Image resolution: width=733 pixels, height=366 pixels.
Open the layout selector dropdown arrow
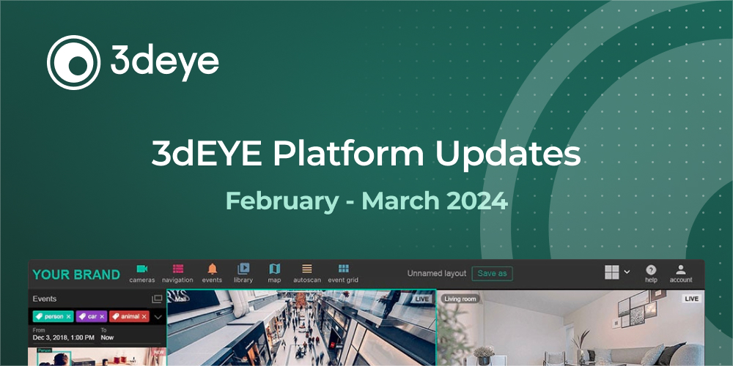627,272
